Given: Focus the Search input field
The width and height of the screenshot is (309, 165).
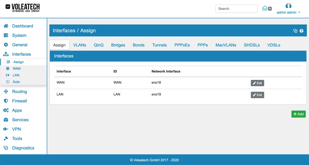Looking at the screenshot, I should (236, 9).
